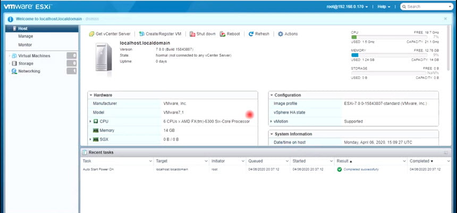Open the root@192.168.0.170 user dropdown
Screen dimensions: 457x213
(347, 6)
